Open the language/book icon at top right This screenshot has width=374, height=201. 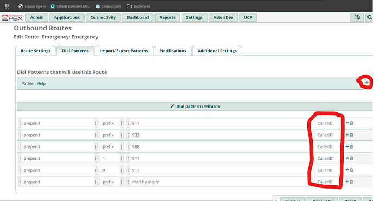tap(357, 17)
